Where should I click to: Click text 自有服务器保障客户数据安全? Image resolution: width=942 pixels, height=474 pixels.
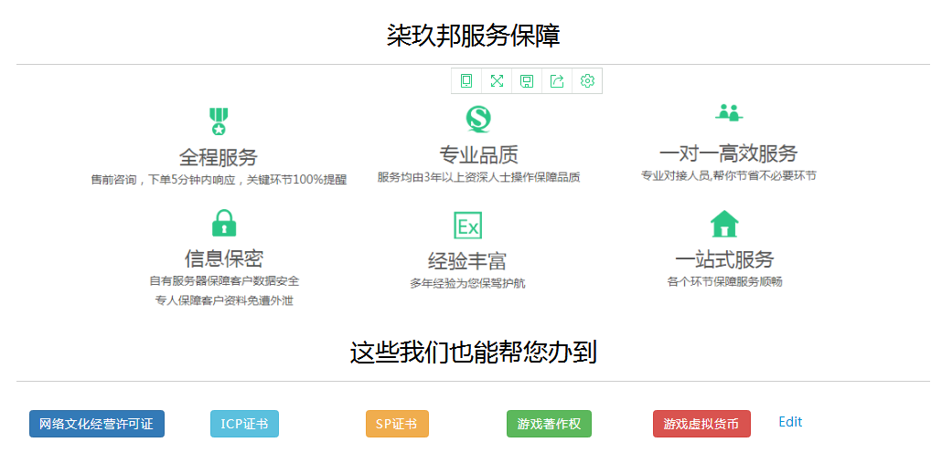pos(224,280)
